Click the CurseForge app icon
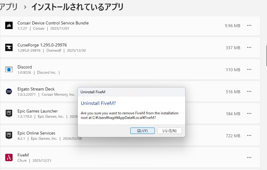Screen dimensions: 267x170 [9, 47]
